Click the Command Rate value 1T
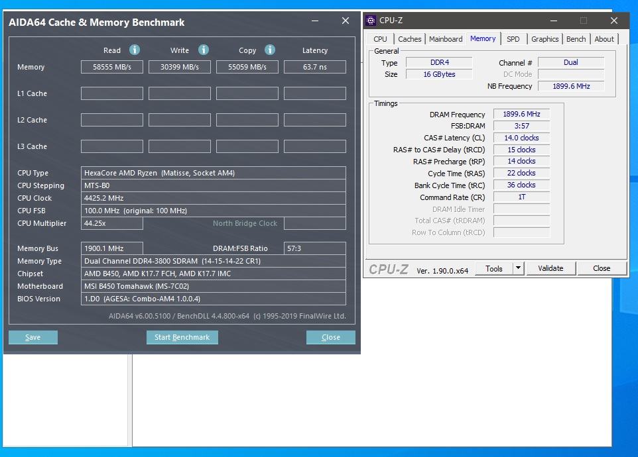This screenshot has height=457, width=638. 522,197
